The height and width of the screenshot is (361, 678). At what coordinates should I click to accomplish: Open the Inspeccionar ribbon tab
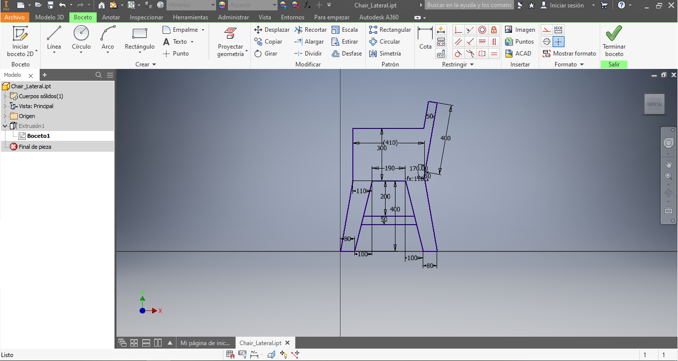point(146,17)
